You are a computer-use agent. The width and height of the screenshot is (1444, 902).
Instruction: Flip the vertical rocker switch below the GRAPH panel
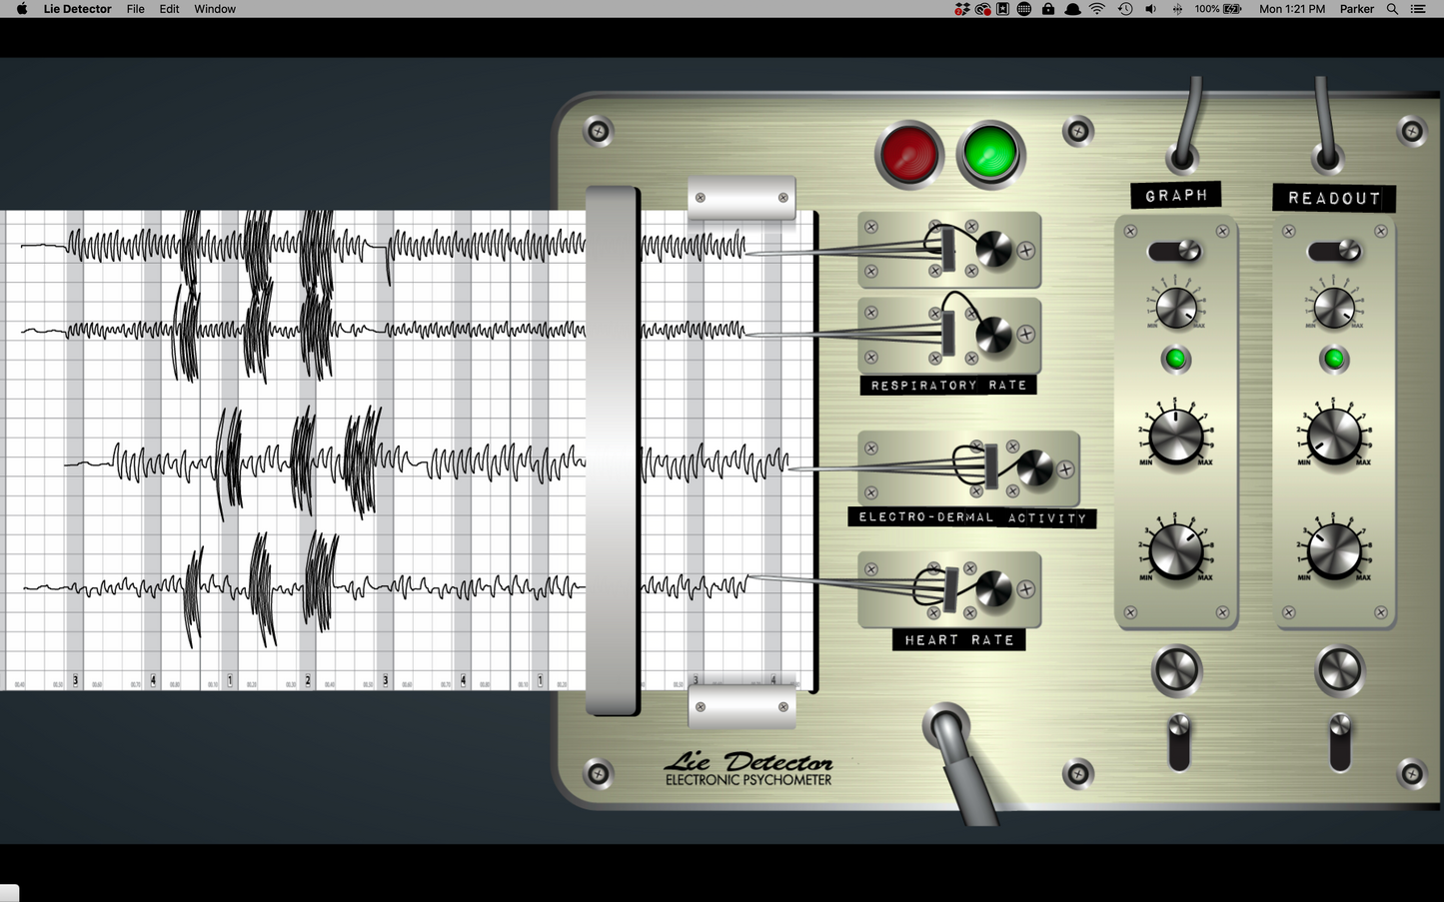point(1178,743)
